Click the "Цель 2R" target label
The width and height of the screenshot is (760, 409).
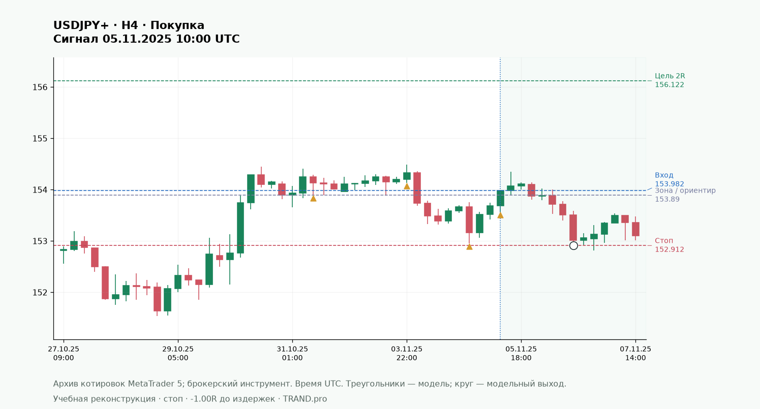pyautogui.click(x=670, y=76)
